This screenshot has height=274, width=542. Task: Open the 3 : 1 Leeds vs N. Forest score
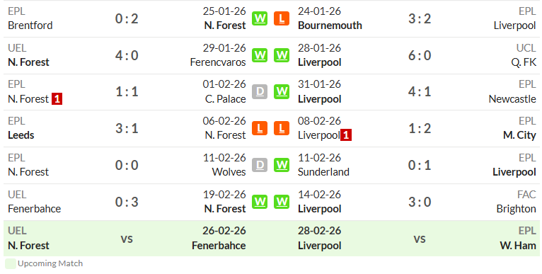click(x=127, y=128)
